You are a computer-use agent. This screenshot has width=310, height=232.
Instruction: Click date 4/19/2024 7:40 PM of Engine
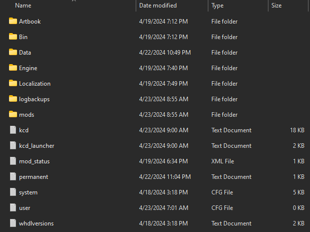[163, 68]
